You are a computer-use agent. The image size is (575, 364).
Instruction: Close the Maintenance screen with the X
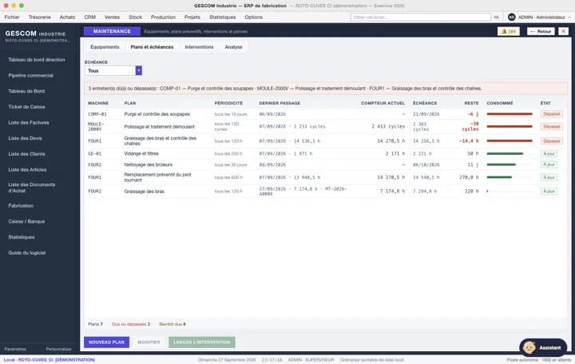tap(563, 31)
